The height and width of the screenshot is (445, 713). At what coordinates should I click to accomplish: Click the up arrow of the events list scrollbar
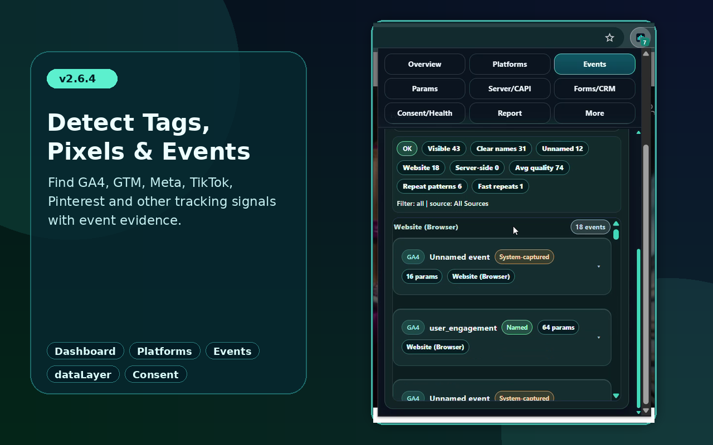[x=616, y=224]
